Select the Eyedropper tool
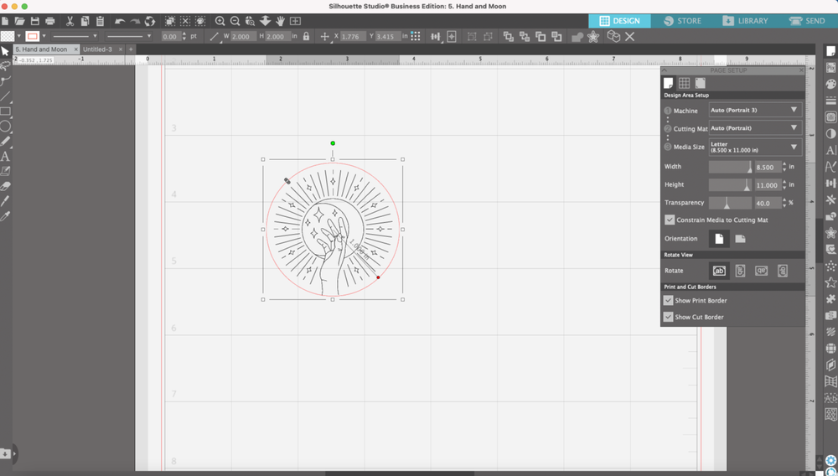This screenshot has height=476, width=838. point(5,216)
